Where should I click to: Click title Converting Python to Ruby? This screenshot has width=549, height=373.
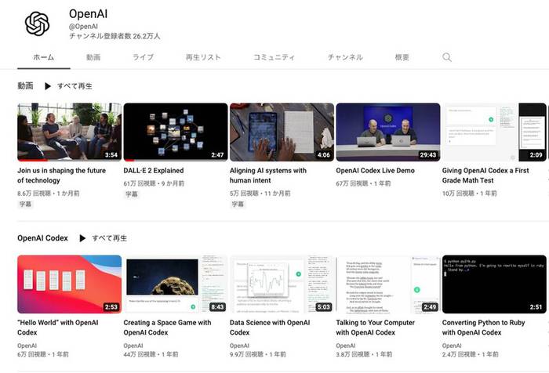484,328
